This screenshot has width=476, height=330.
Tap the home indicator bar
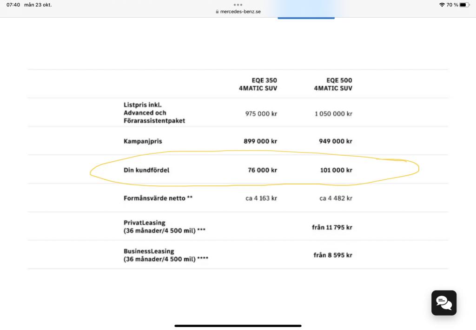[x=238, y=326]
